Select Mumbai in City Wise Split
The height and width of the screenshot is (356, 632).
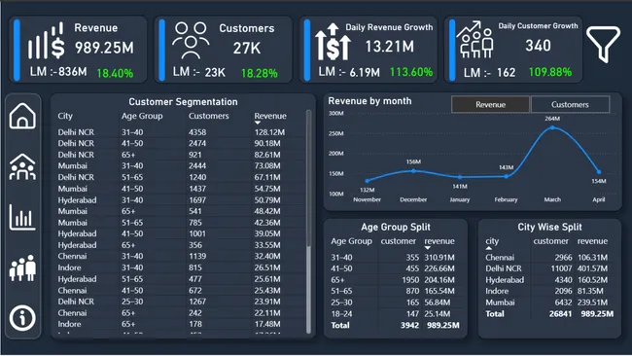[500, 303]
